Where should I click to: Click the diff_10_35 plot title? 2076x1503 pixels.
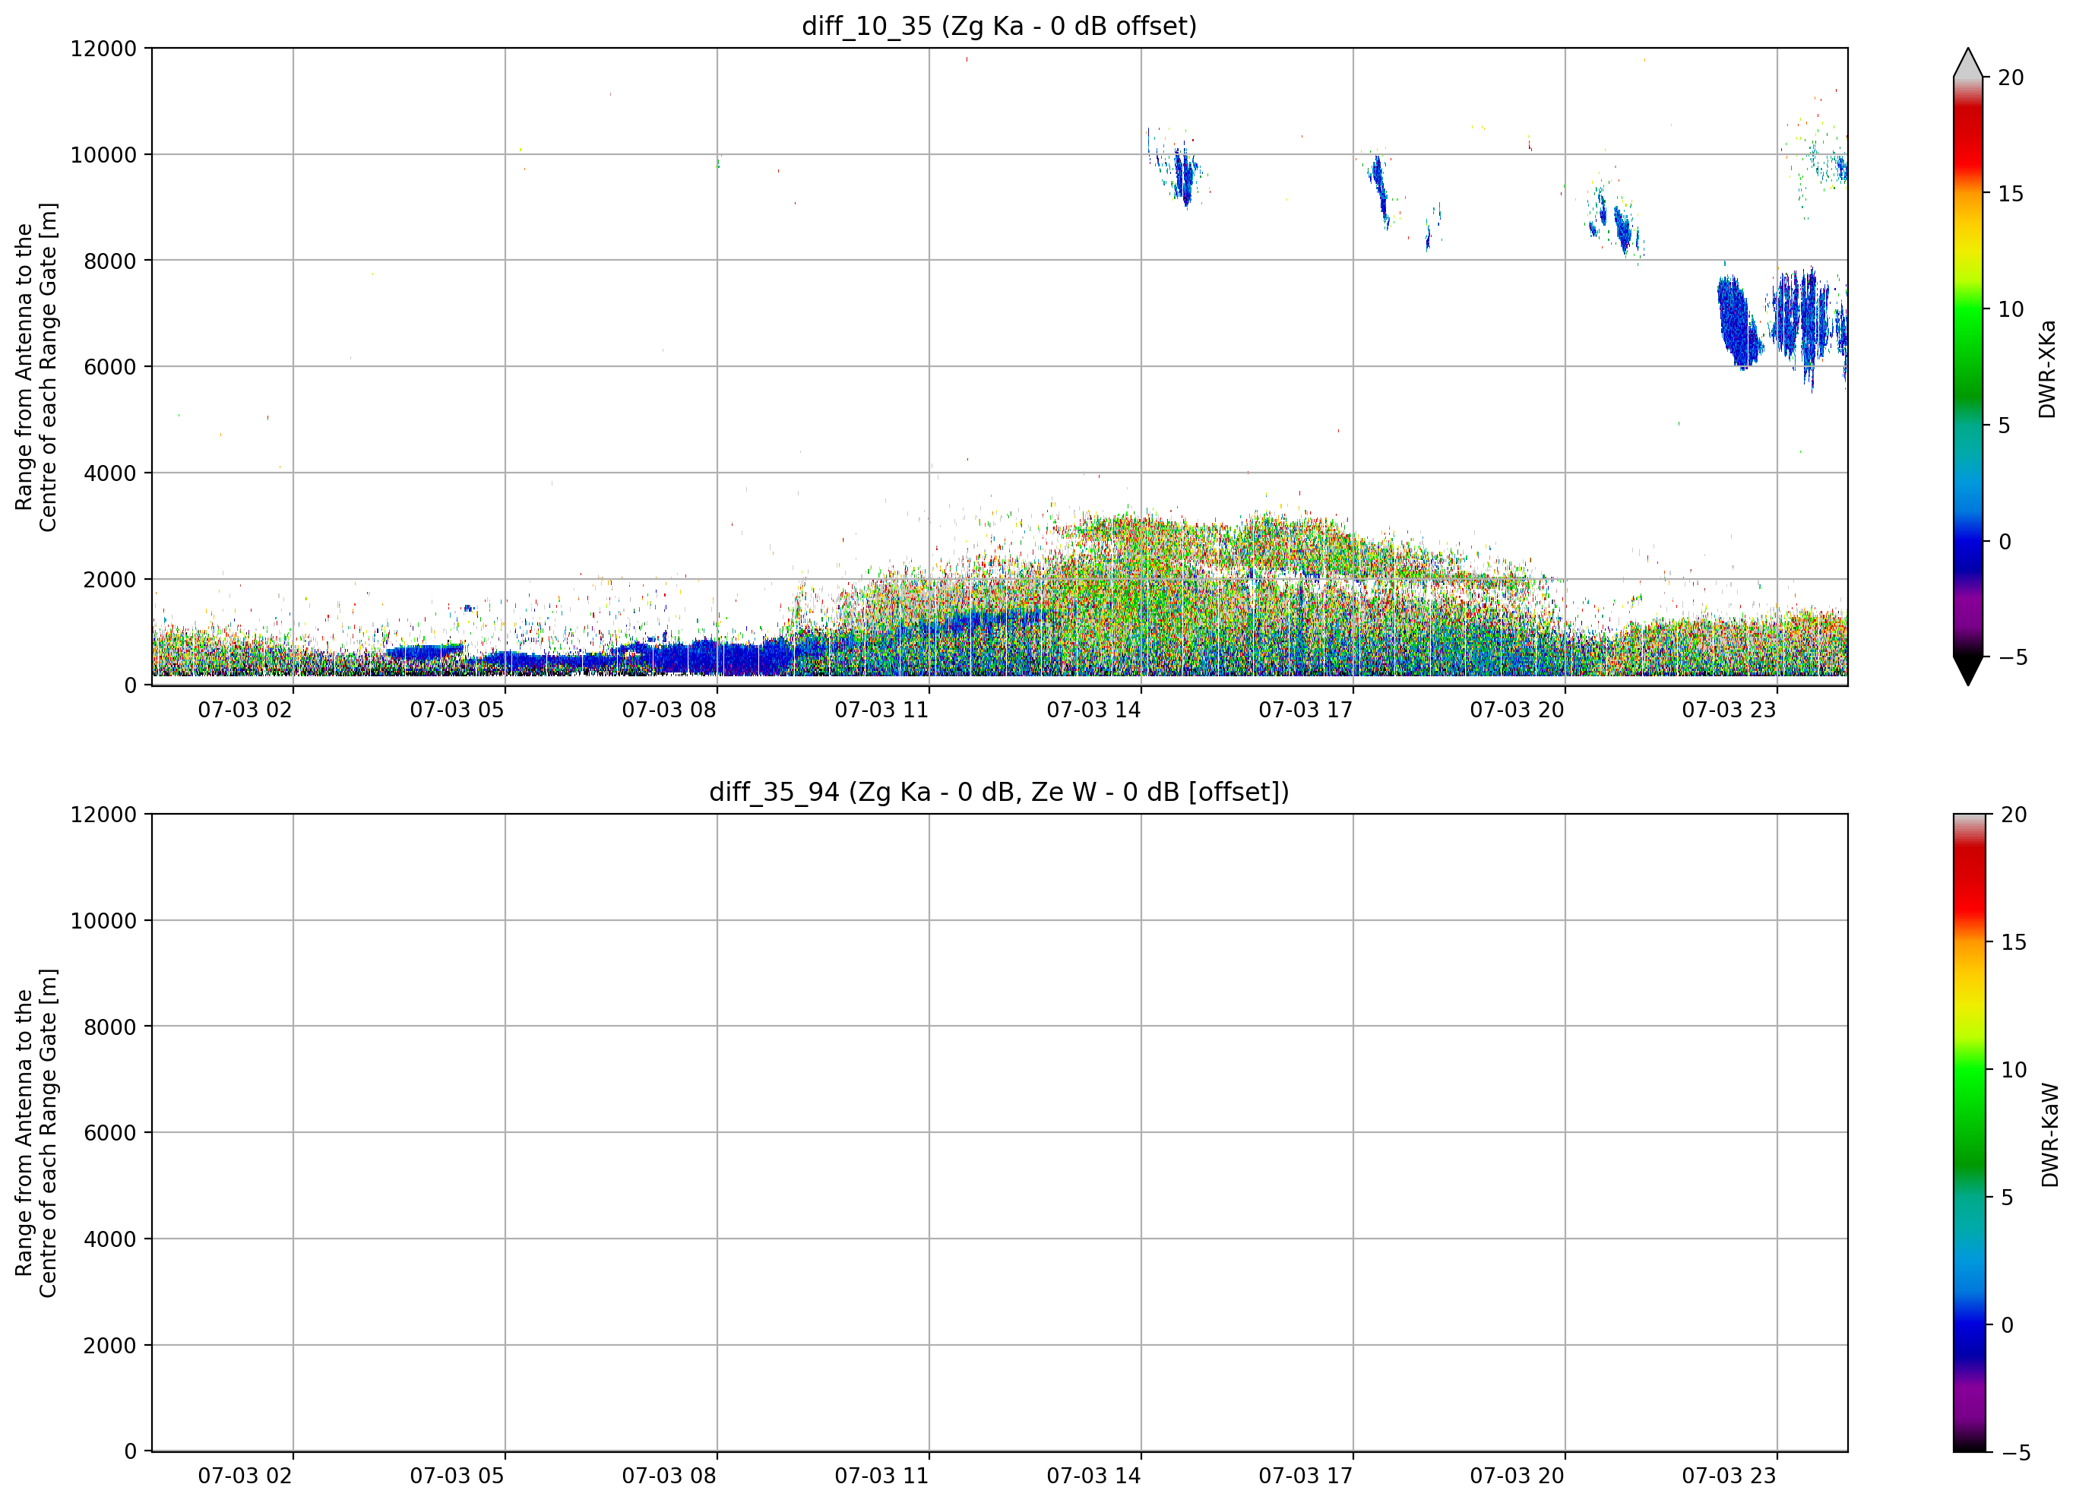(x=998, y=26)
